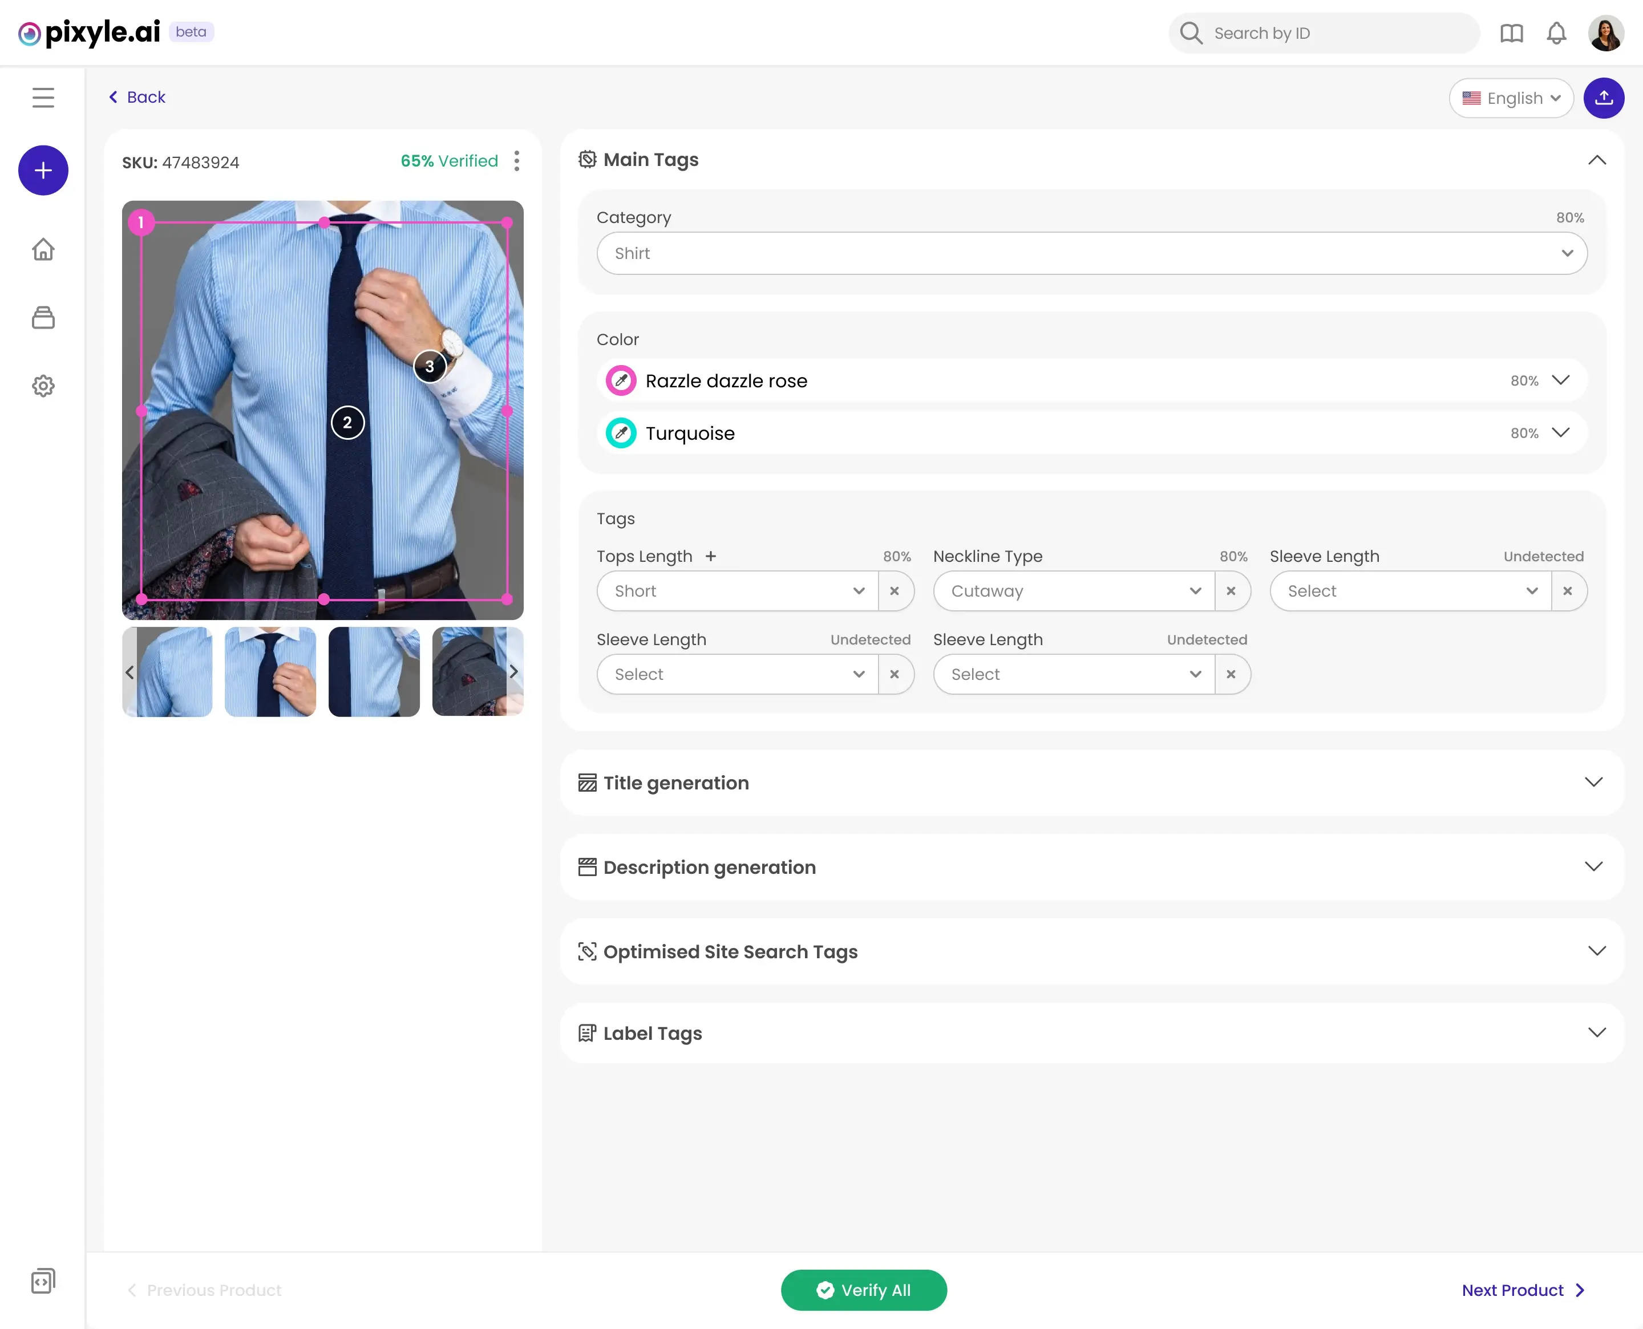
Task: Go to Home in the sidebar
Action: pos(43,250)
